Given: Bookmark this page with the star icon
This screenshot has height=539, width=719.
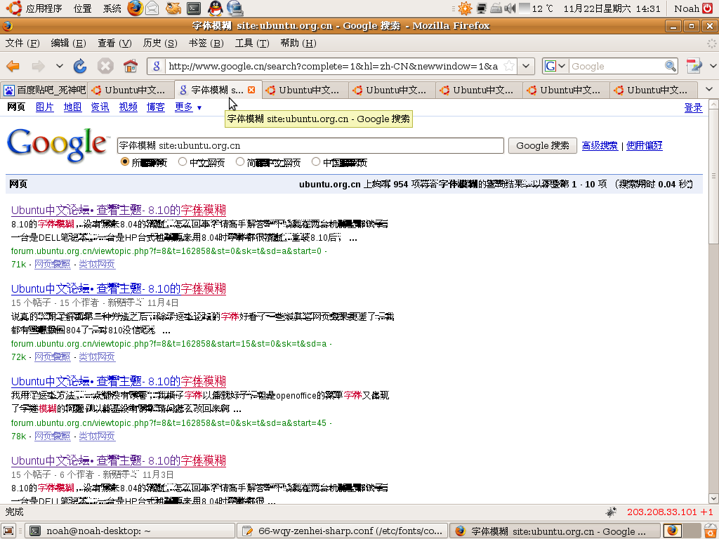Looking at the screenshot, I should [x=508, y=66].
